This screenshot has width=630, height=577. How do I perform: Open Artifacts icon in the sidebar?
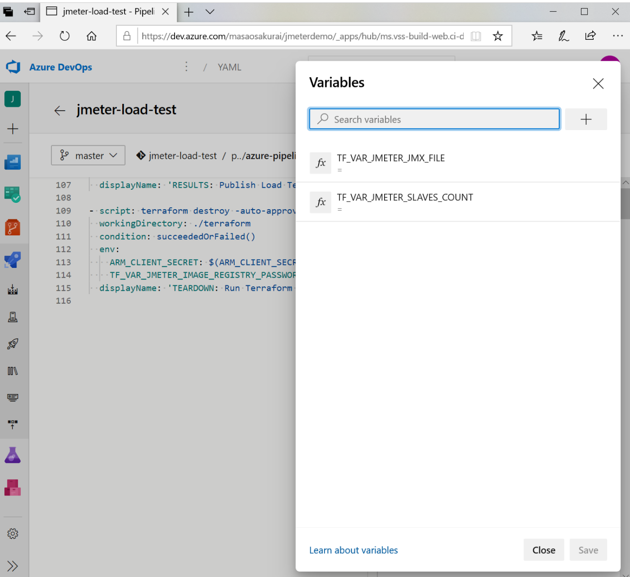[x=13, y=488]
